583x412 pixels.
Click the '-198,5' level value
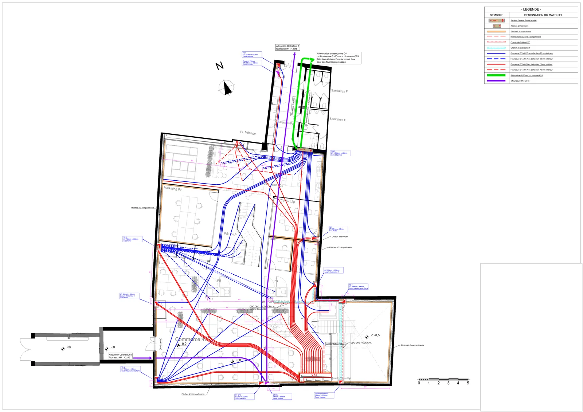(x=375, y=335)
